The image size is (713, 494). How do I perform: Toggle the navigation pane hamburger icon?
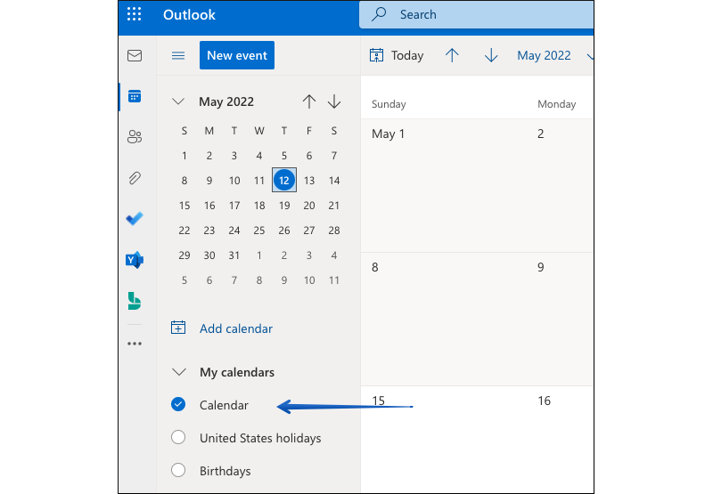pyautogui.click(x=178, y=55)
